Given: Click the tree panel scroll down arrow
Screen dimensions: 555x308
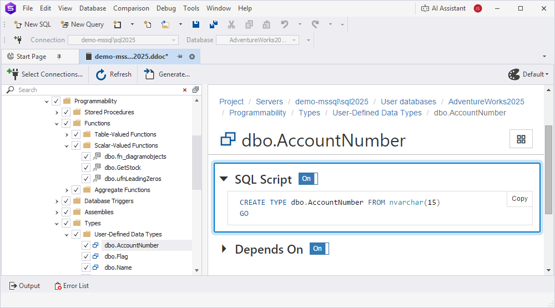Looking at the screenshot, I should [x=197, y=271].
